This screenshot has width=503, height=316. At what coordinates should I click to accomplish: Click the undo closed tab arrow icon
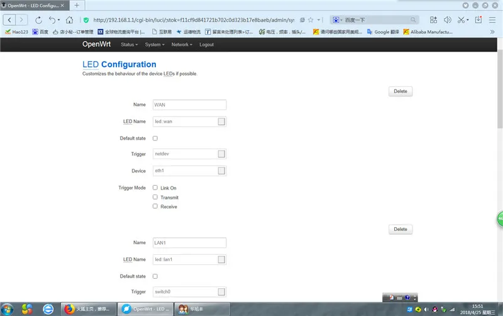click(x=52, y=20)
